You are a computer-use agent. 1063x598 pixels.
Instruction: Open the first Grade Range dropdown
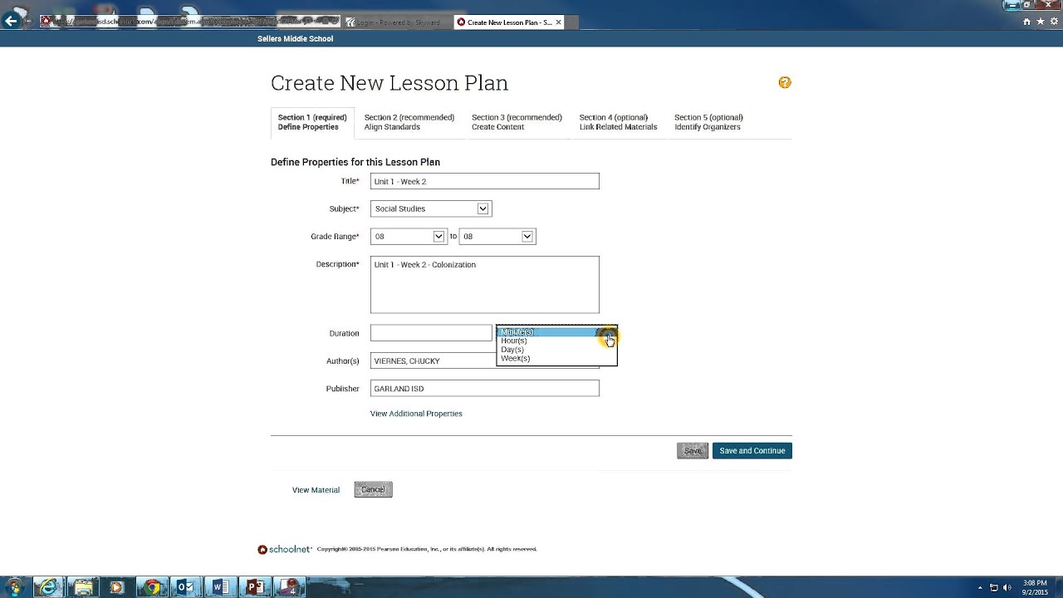(409, 237)
